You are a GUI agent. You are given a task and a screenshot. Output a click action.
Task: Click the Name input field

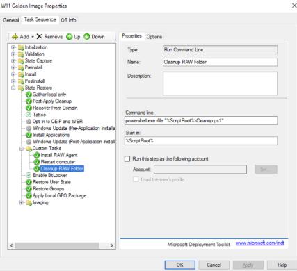click(x=220, y=62)
